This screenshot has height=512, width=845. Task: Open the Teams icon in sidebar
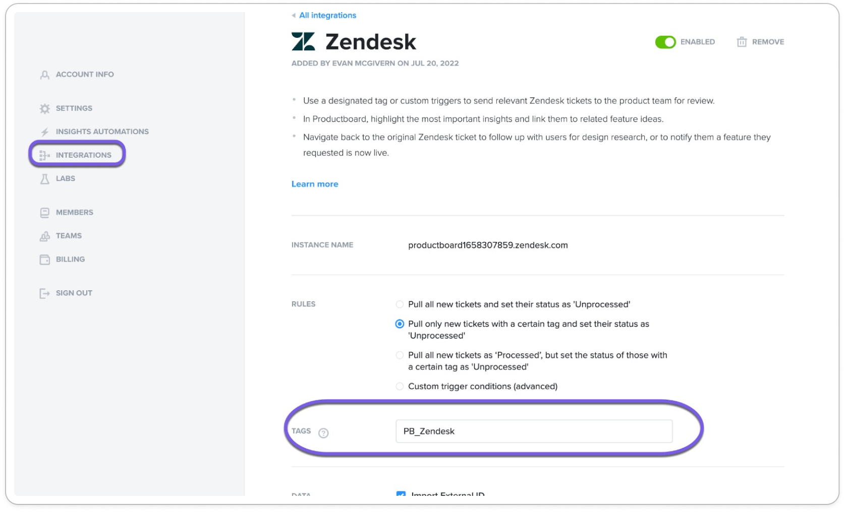(45, 236)
